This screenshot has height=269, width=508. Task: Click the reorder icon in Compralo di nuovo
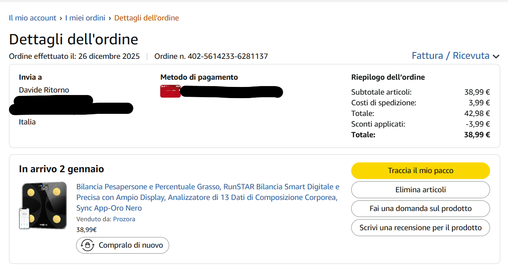[x=88, y=245]
